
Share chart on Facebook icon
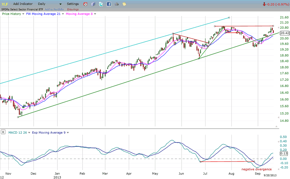pos(109,4)
